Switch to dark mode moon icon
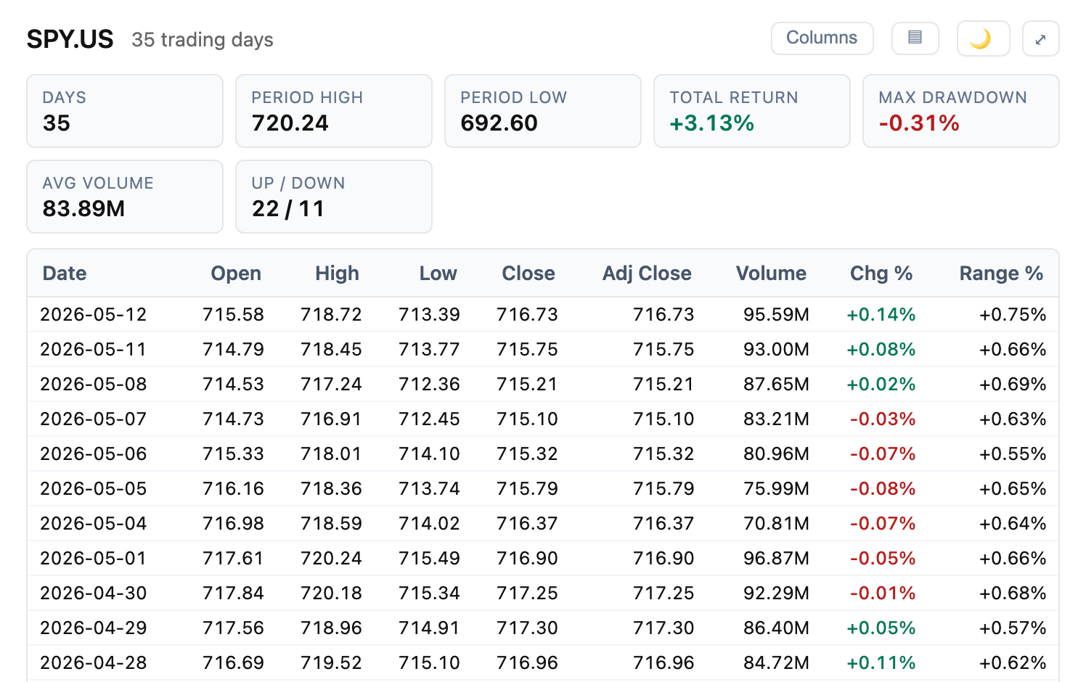Screen dimensions: 1086x682 984,38
